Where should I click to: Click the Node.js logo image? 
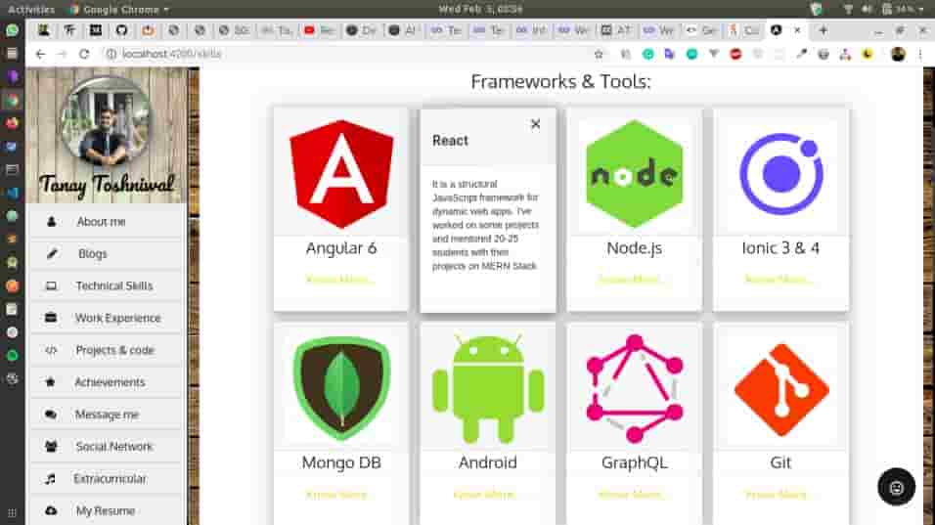coord(635,173)
